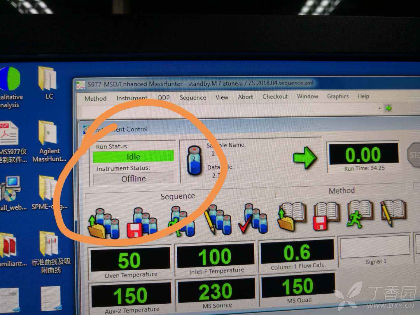This screenshot has width=420, height=315.
Task: Expand the toolbar dropdown arrow
Action: pos(379,108)
